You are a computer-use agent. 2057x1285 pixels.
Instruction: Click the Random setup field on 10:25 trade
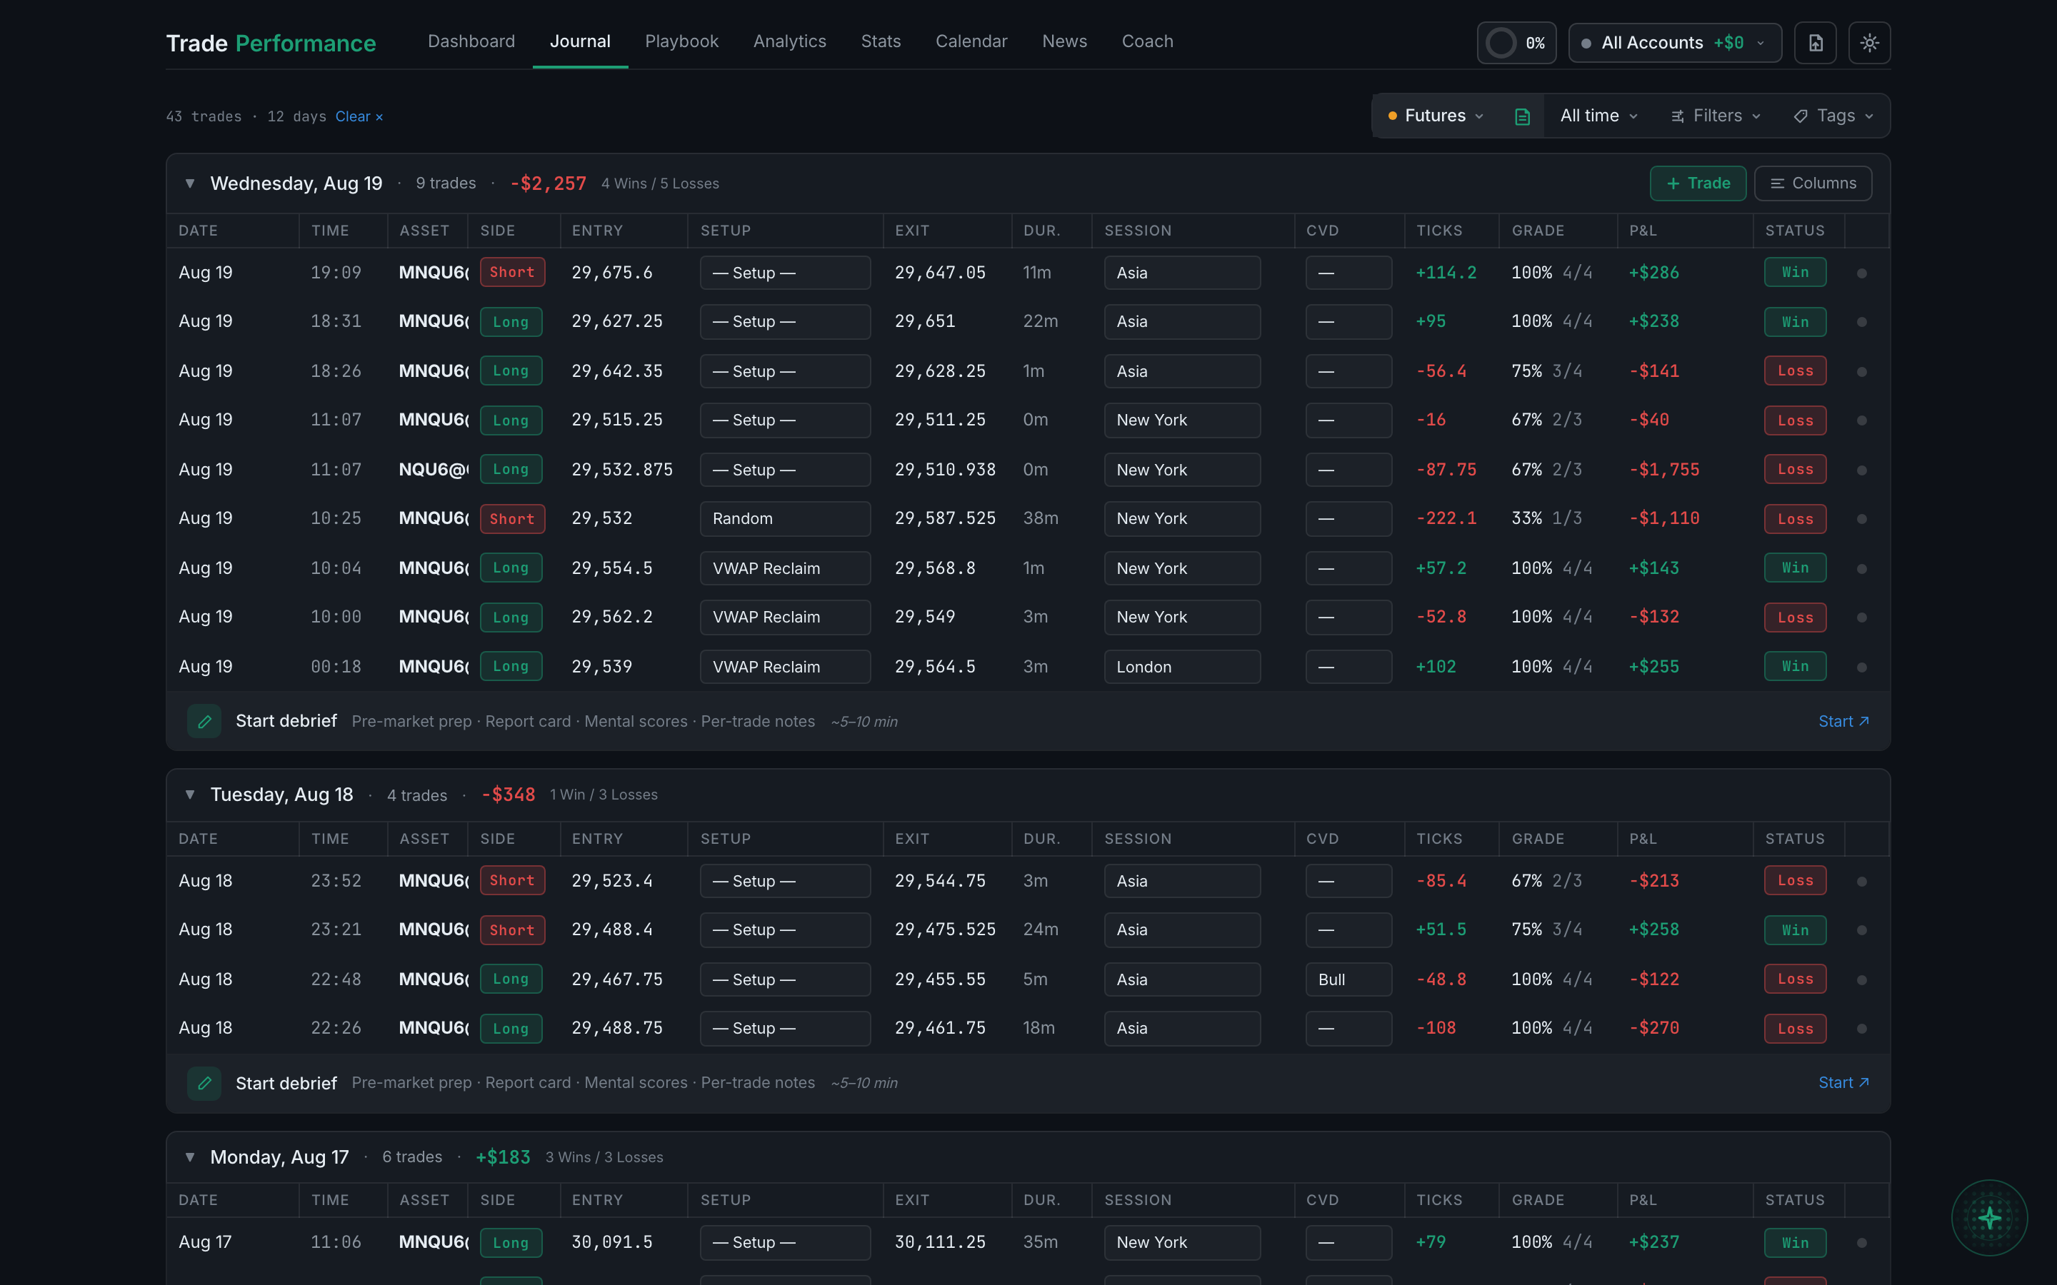coord(784,518)
